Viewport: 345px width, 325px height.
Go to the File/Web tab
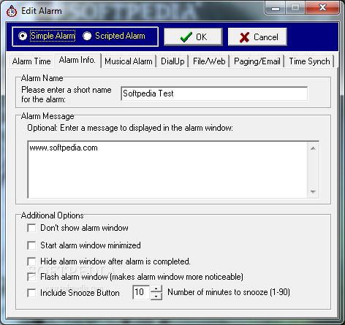[x=209, y=61]
